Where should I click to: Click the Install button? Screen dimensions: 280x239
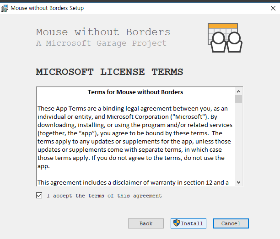(x=188, y=223)
